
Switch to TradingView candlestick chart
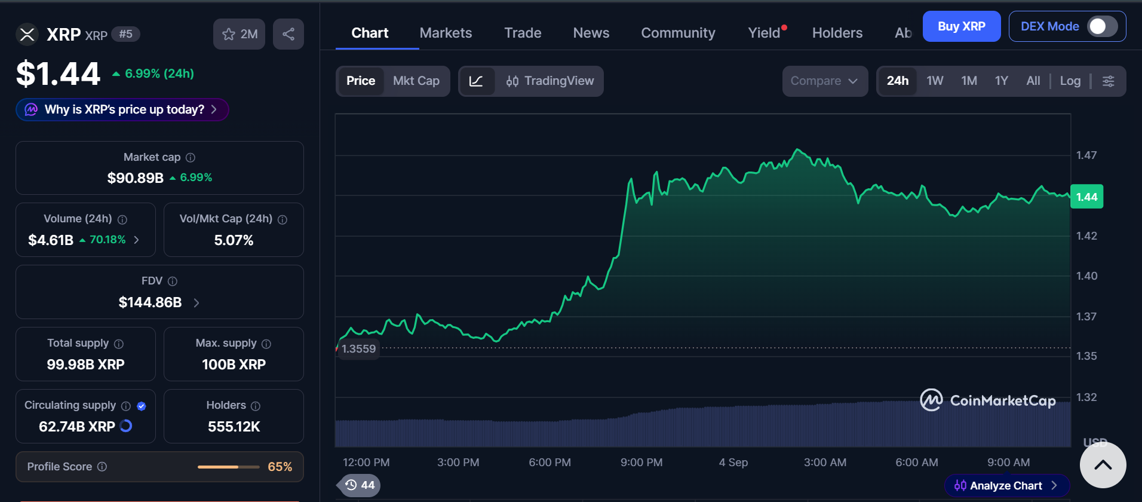pos(549,81)
